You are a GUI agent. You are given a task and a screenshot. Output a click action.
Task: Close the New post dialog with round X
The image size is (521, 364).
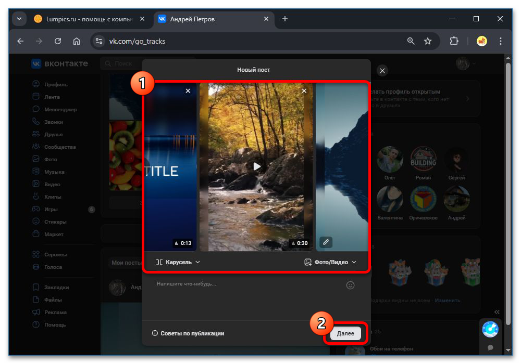click(x=382, y=71)
